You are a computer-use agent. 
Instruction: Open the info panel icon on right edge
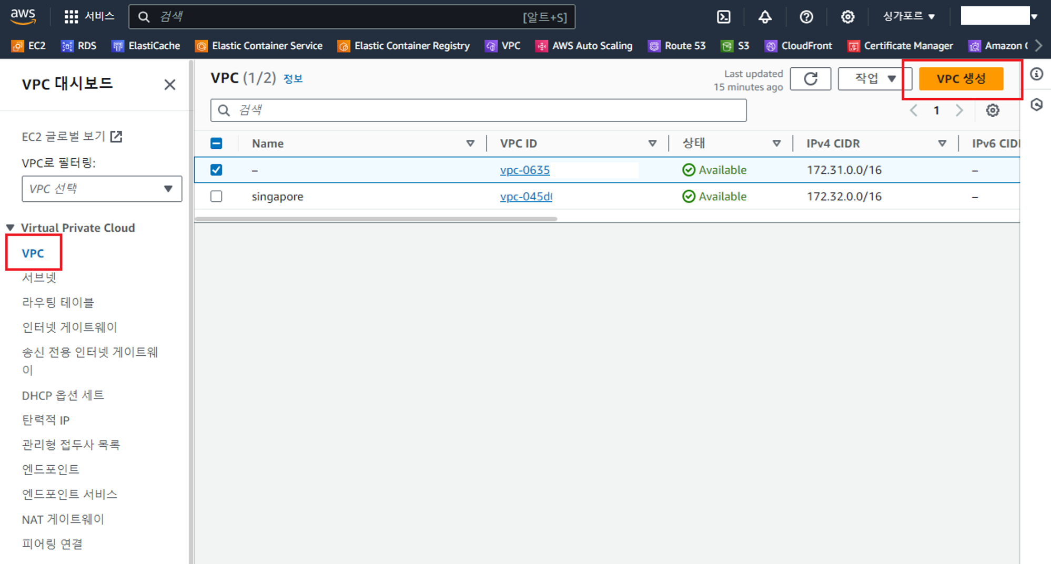point(1036,74)
